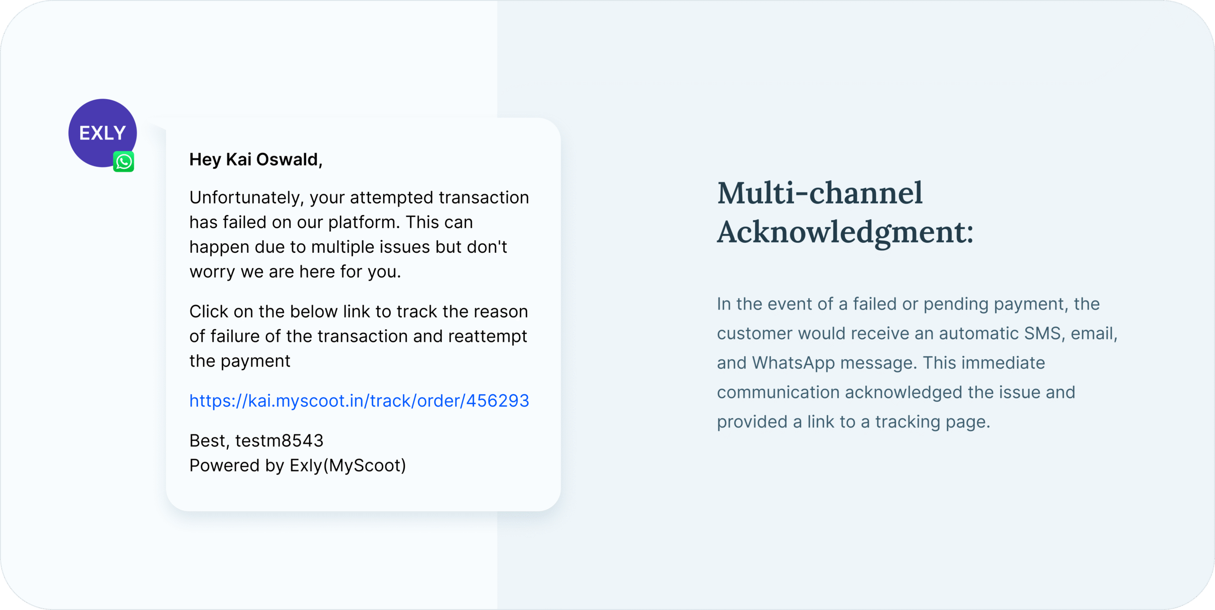
Task: Click the word "reattempt" in the message
Action: tap(487, 336)
